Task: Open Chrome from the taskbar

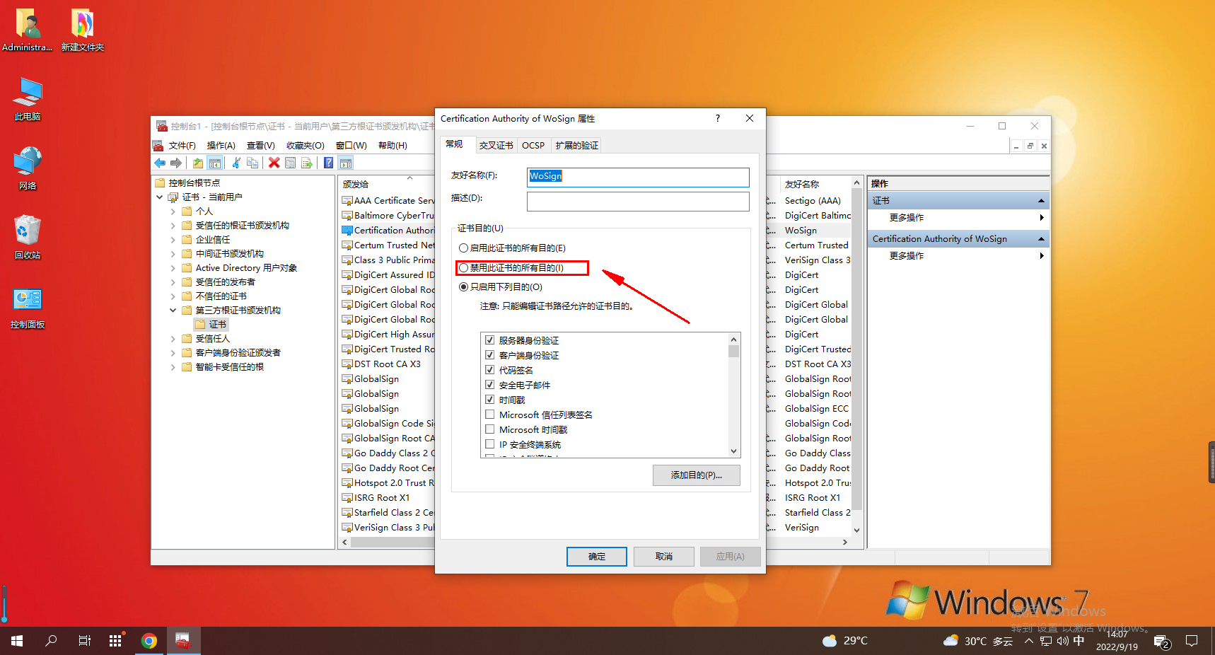Action: 149,641
